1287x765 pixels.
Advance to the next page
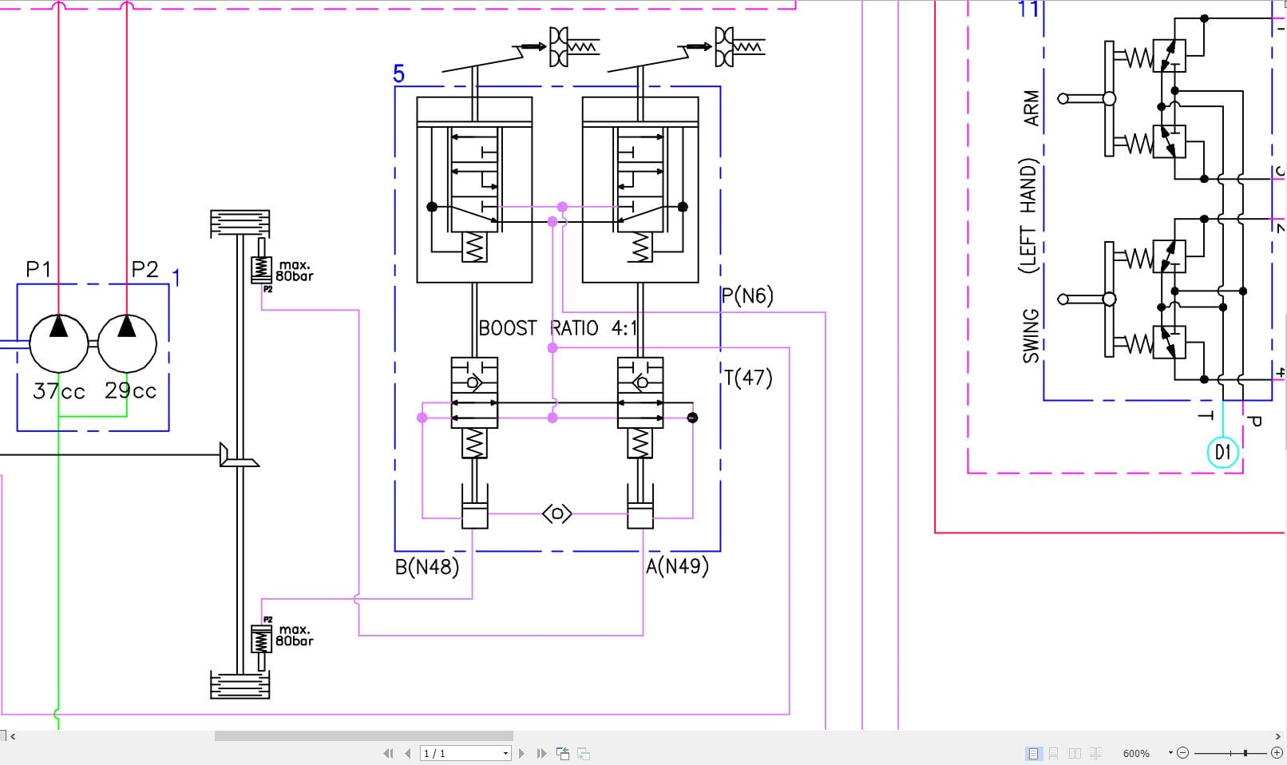point(522,752)
